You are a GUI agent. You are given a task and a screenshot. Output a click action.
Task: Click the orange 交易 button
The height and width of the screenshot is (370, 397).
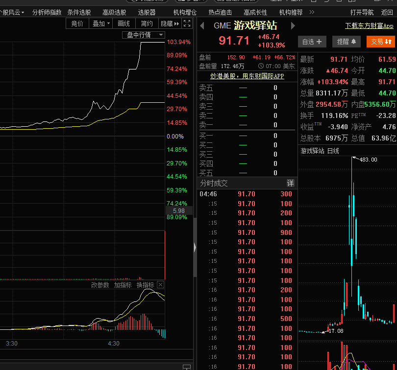tap(381, 42)
